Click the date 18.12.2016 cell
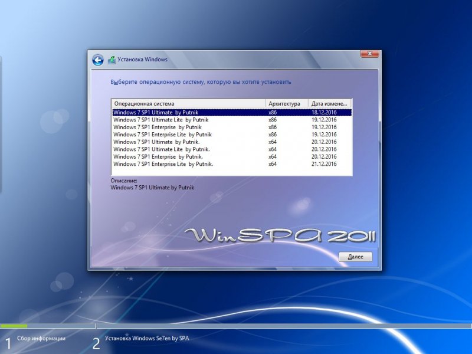472x354 pixels. coord(324,112)
